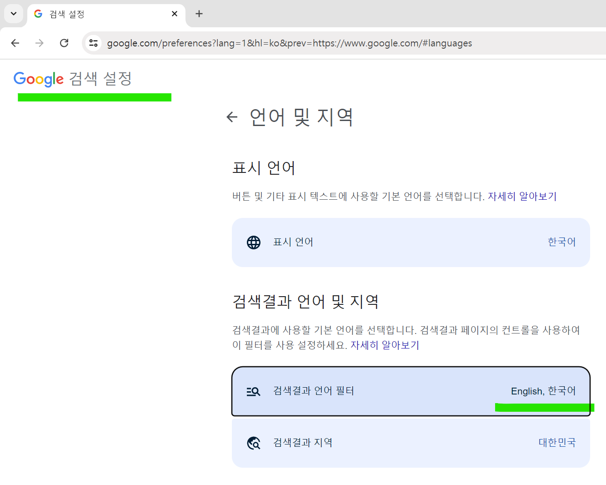Click the region globe icon beside 검색결과 지역
606x485 pixels.
pos(253,442)
